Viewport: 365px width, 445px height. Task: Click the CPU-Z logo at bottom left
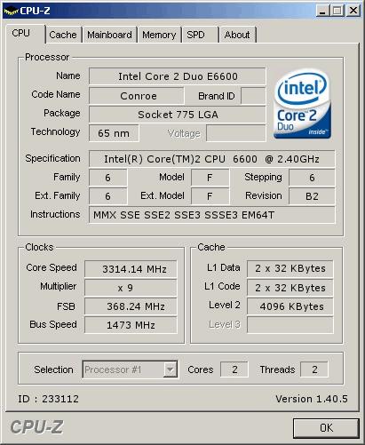coord(36,427)
